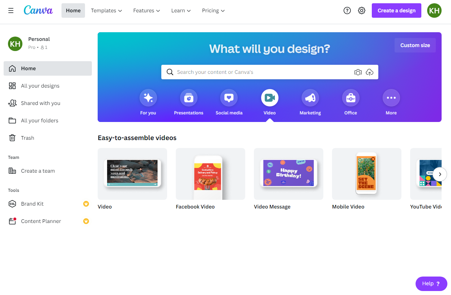
Task: Open the KH account avatar in header
Action: coord(434,10)
